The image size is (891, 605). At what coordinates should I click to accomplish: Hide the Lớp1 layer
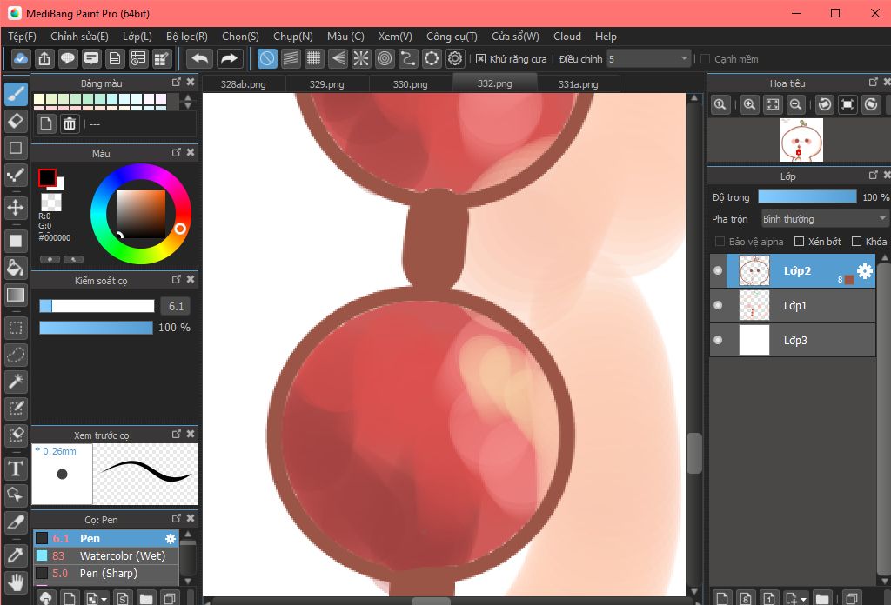point(718,305)
